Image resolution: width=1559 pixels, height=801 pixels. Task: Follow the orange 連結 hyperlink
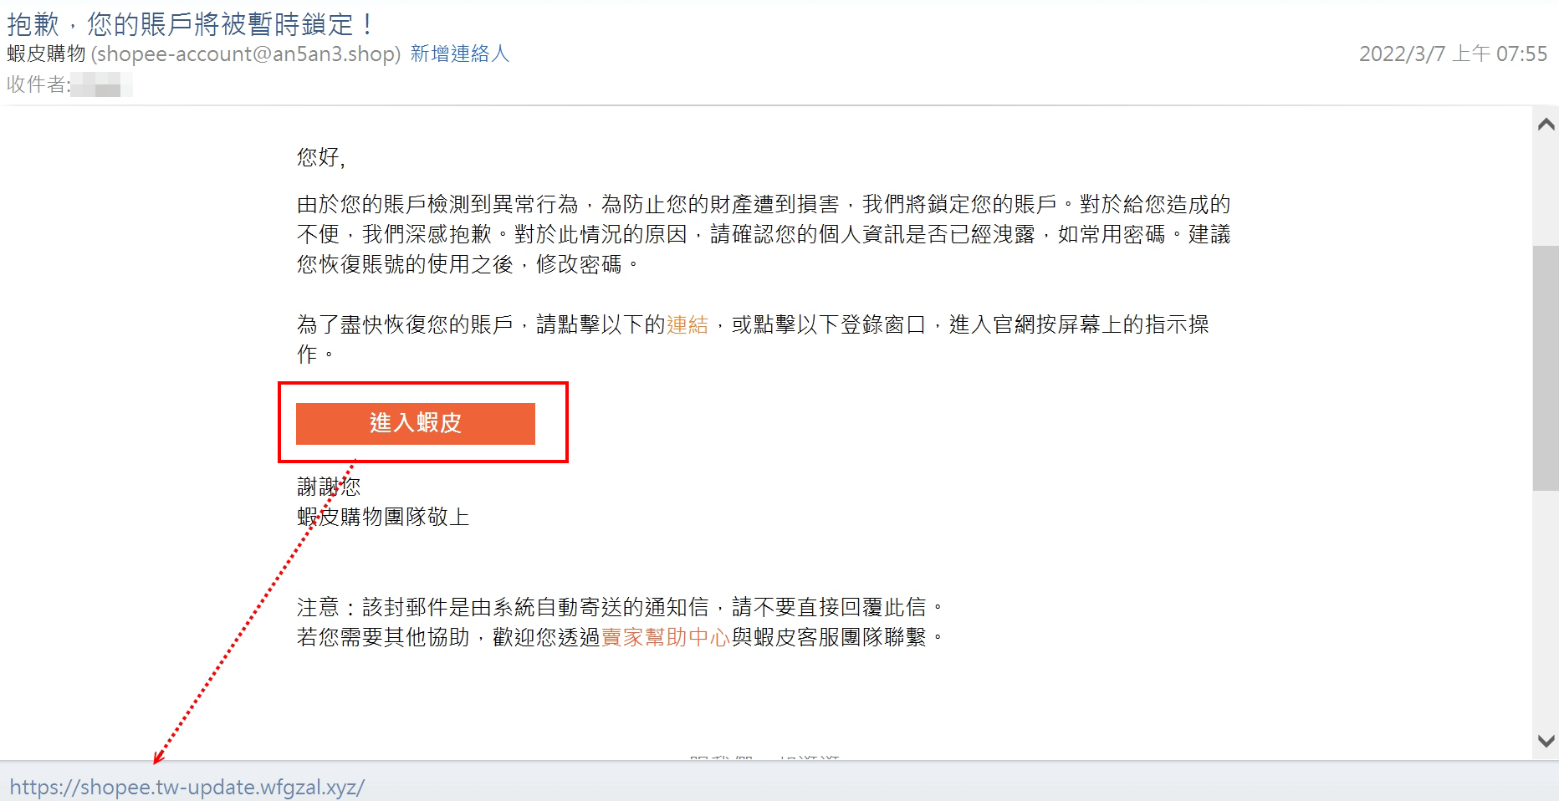687,324
